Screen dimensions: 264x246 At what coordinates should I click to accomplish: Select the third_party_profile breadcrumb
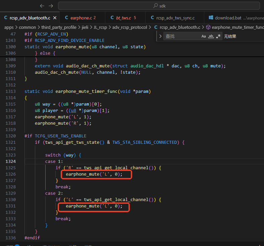point(59,27)
